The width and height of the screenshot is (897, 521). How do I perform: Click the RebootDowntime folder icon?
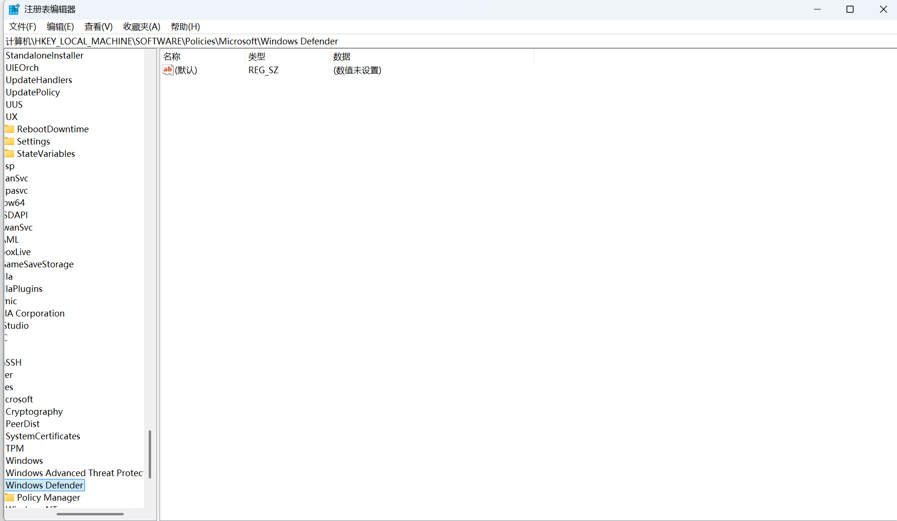coord(9,129)
